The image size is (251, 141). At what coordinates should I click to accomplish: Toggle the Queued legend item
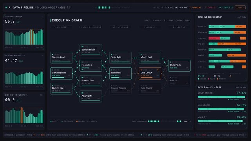coord(92,121)
